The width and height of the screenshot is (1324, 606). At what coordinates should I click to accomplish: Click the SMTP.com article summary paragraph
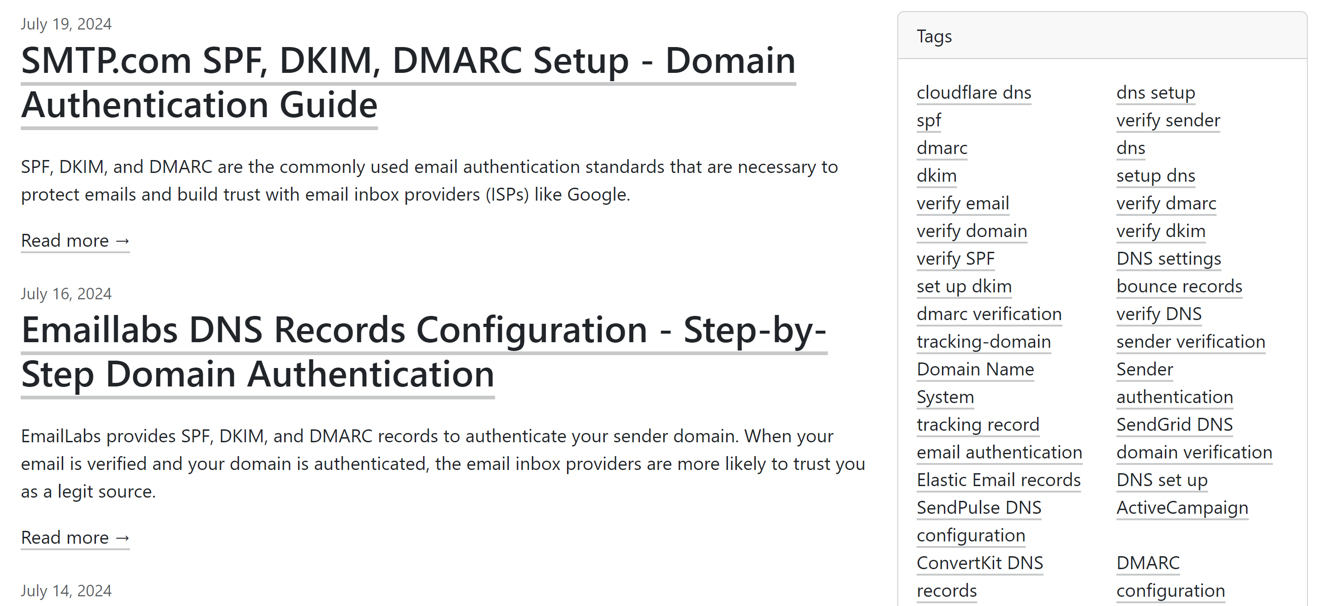(429, 181)
